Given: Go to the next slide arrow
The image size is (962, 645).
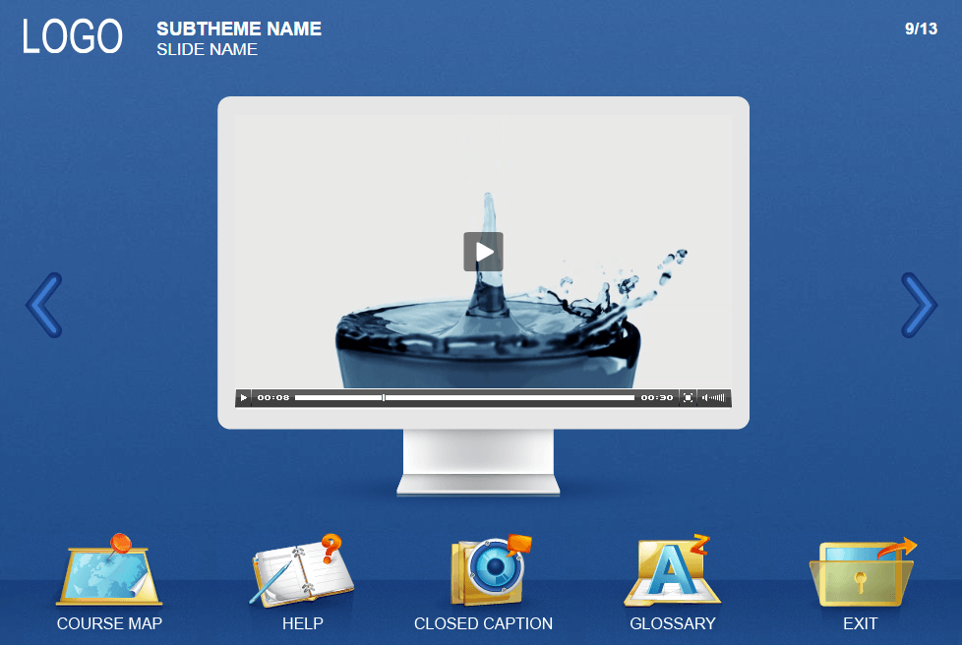Looking at the screenshot, I should (x=919, y=305).
